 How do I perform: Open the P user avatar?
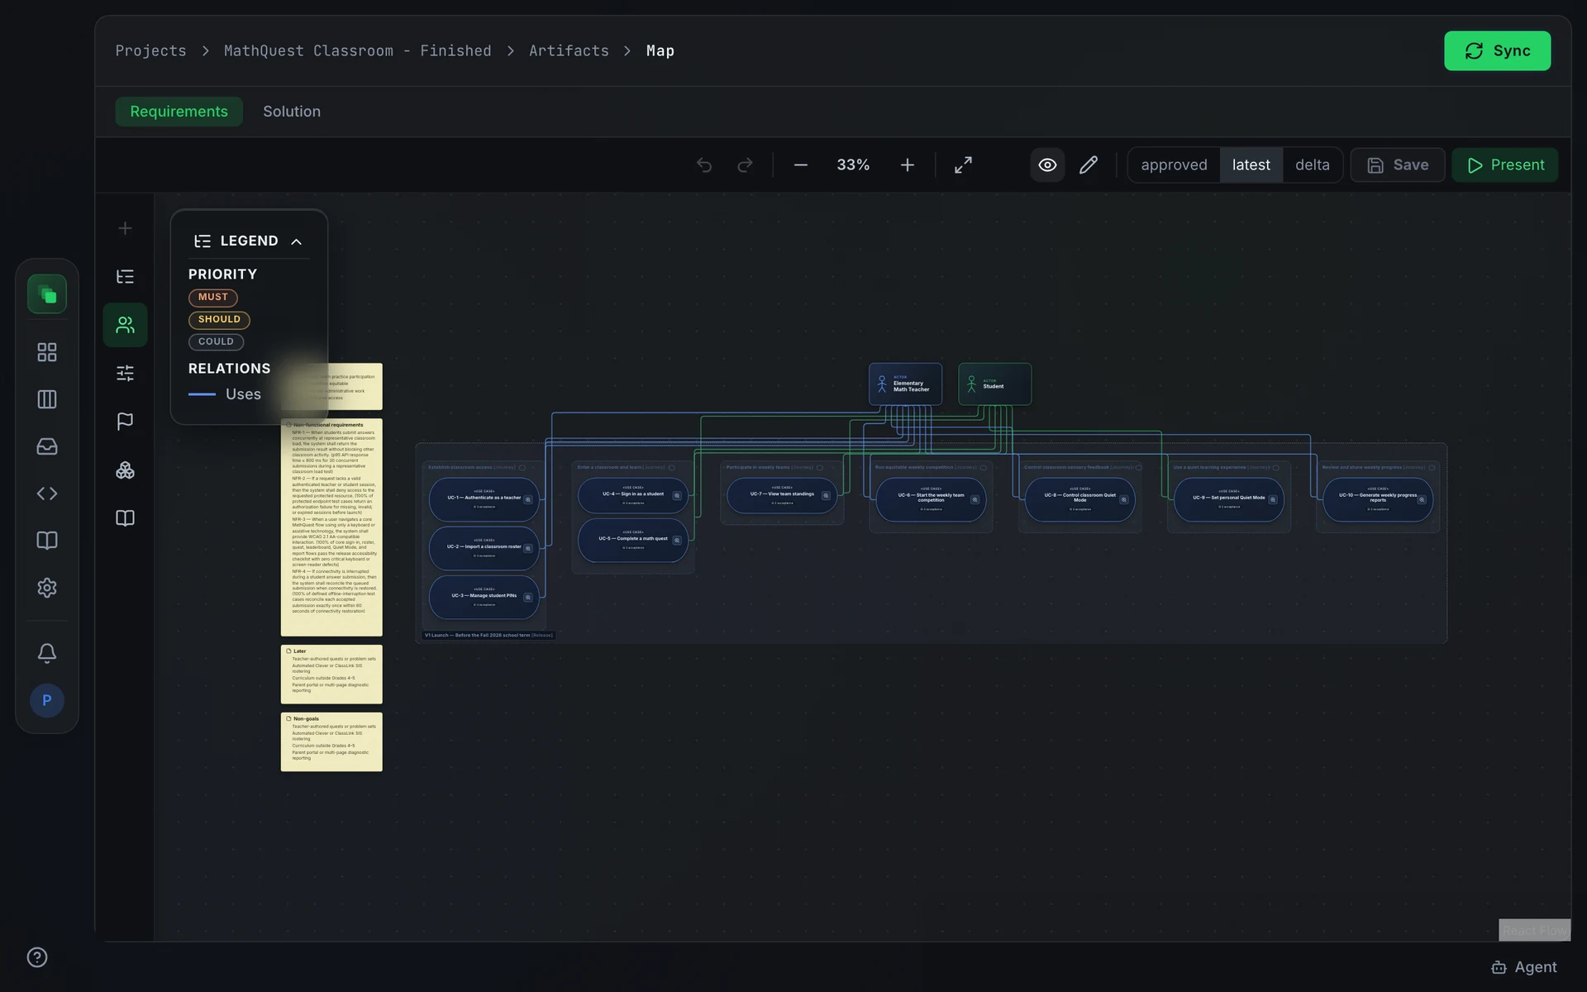tap(47, 700)
